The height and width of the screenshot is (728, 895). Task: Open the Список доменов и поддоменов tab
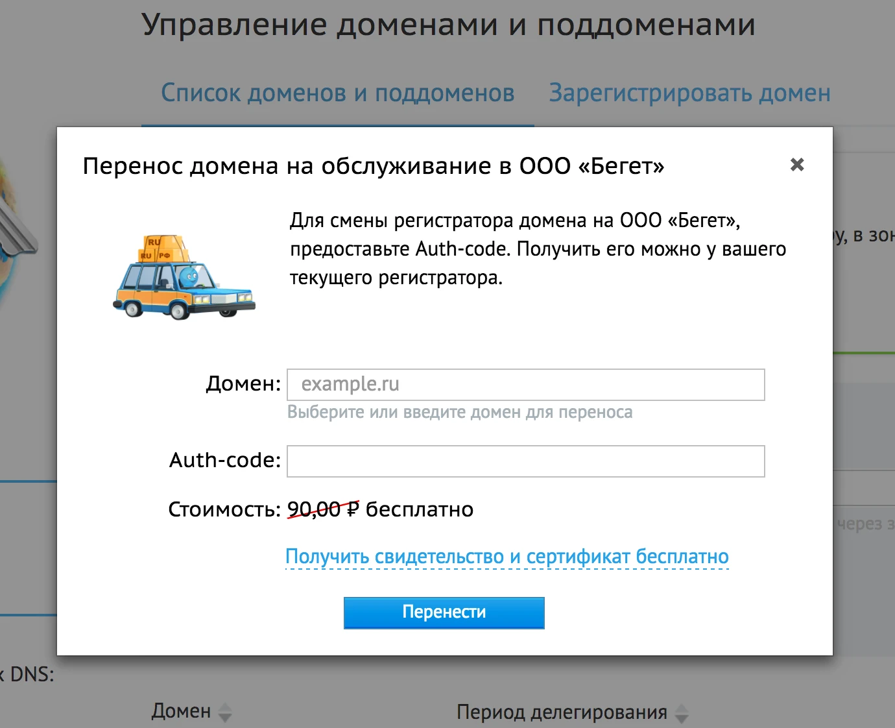pyautogui.click(x=338, y=93)
